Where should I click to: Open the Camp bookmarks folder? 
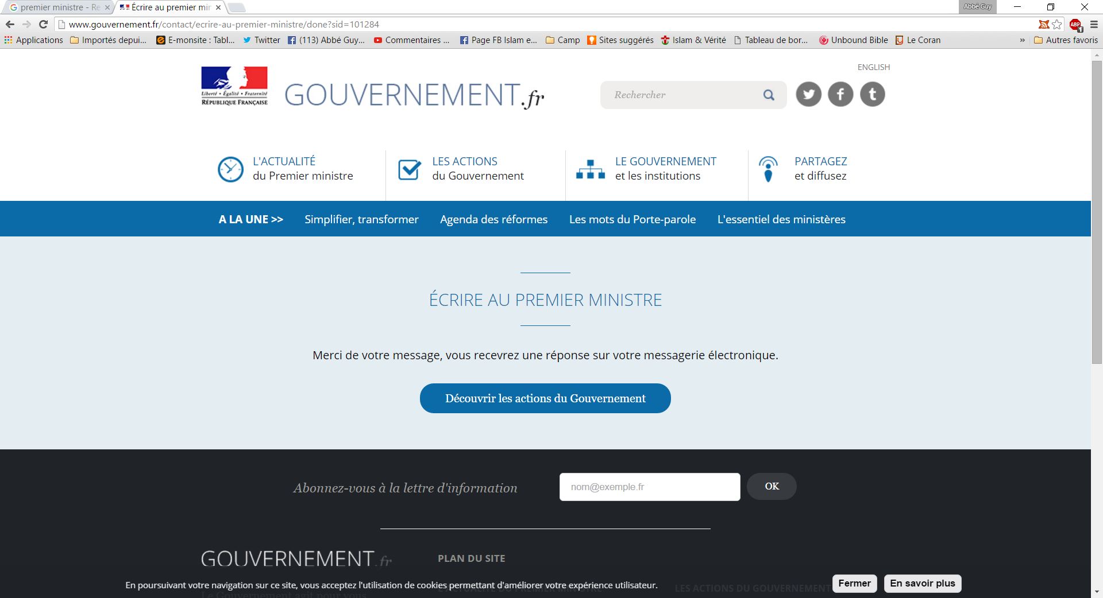[x=563, y=40]
